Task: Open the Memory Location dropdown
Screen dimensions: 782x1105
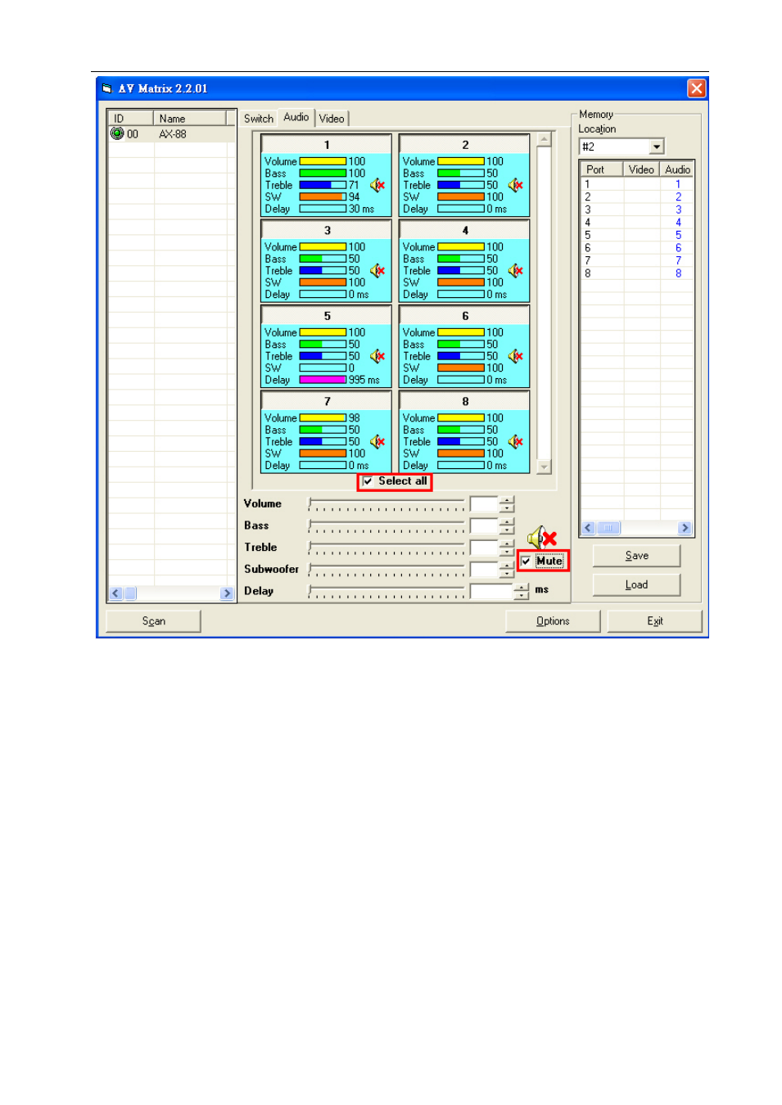Action: (x=657, y=147)
